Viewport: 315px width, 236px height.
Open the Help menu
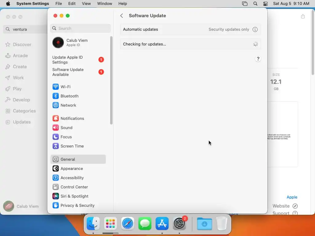122,4
